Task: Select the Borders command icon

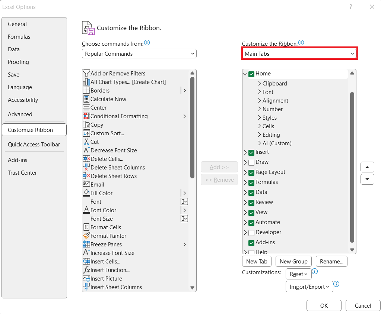Action: (86, 90)
